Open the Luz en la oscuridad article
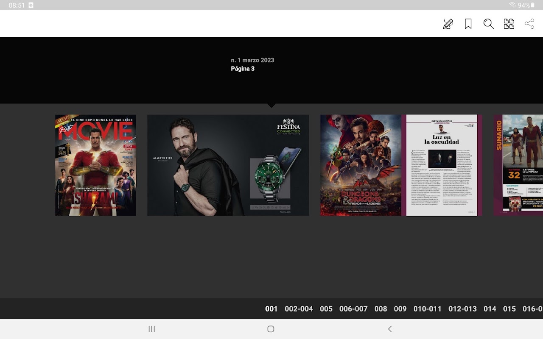Viewport: 543px width, 339px height. 441,165
